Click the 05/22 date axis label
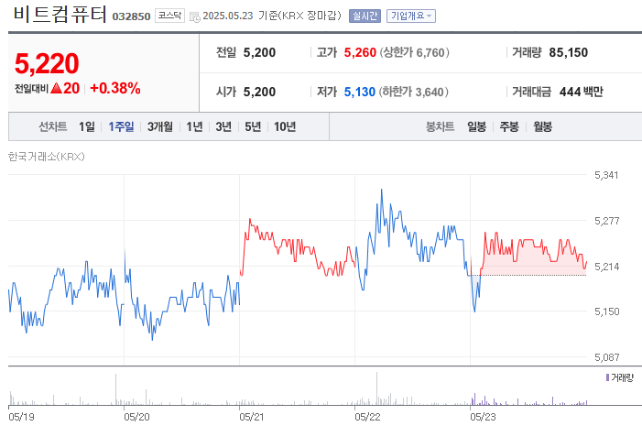 point(367,417)
